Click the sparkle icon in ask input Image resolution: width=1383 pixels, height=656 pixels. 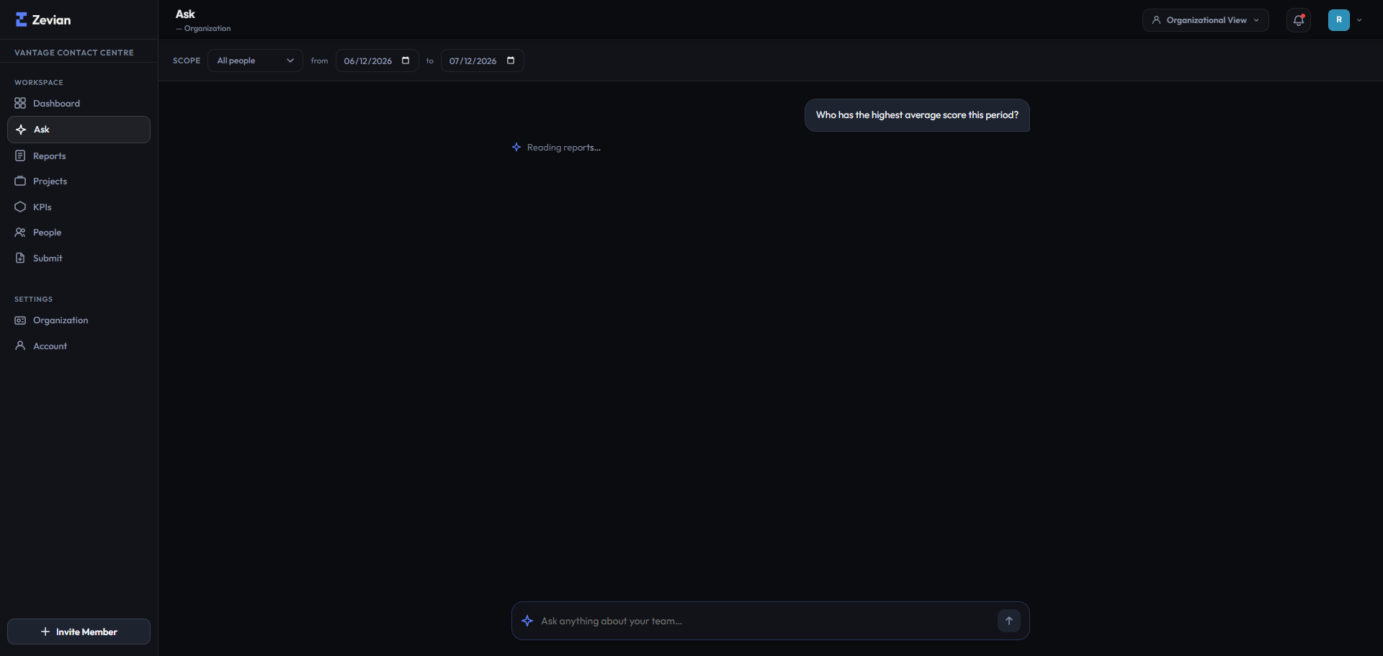527,621
